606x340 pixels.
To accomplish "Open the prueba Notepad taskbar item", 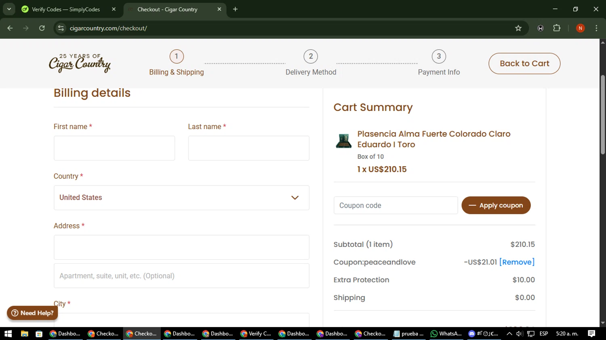I will pos(408,334).
